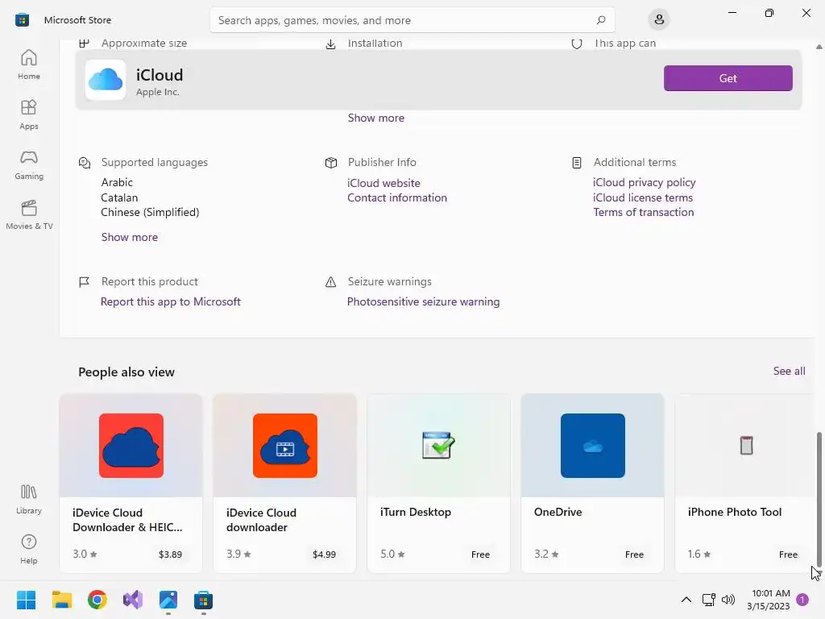The height and width of the screenshot is (619, 825).
Task: Click the scroll up arrow
Action: (819, 47)
